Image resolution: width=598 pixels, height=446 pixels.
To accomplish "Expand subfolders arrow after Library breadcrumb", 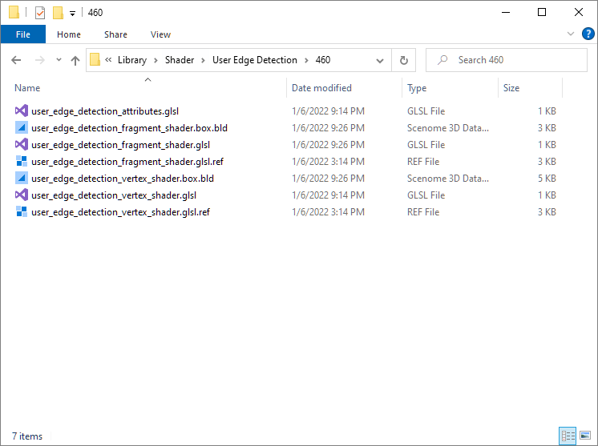I will 156,60.
